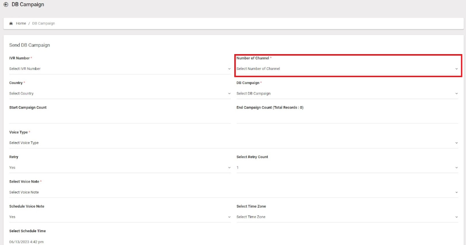Click the home icon in the breadcrumb

pyautogui.click(x=11, y=23)
